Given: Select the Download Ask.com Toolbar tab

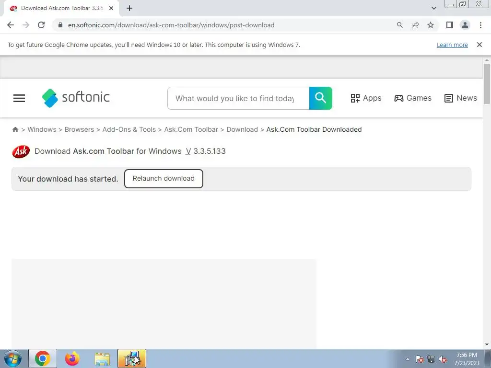Looking at the screenshot, I should (62, 8).
